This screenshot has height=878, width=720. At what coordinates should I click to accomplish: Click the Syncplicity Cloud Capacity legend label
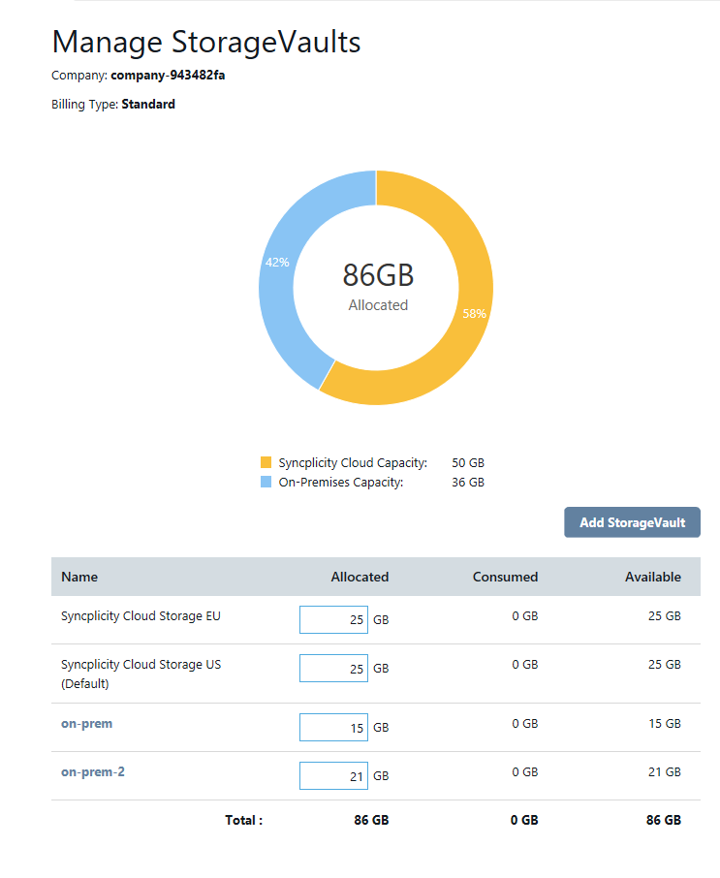(x=353, y=463)
